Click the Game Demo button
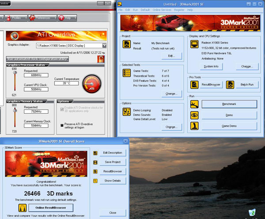The height and width of the screenshot is (219, 265). [x=229, y=126]
